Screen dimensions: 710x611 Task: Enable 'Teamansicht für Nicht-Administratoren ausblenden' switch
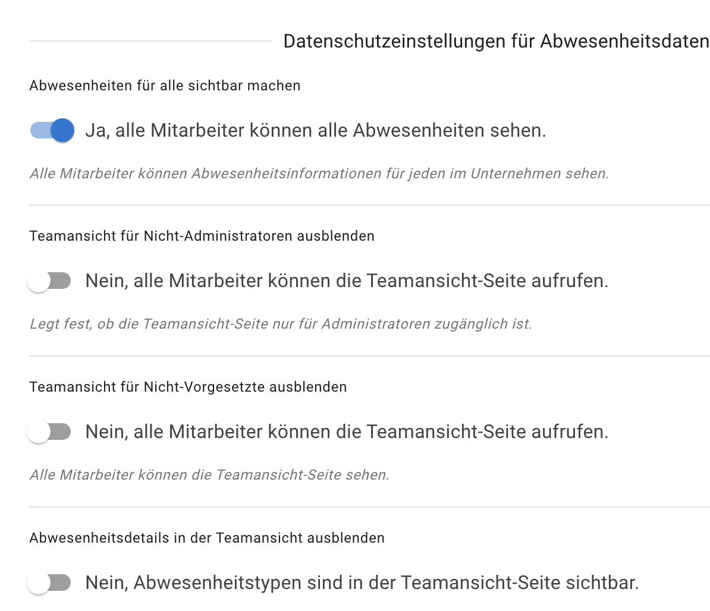[50, 280]
